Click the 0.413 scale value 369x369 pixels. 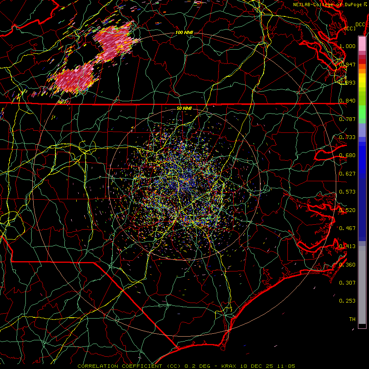(x=347, y=246)
